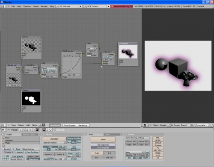Image resolution: width=214 pixels, height=167 pixels.
Task: Click the End: 250 frame field
Action: click(109, 158)
